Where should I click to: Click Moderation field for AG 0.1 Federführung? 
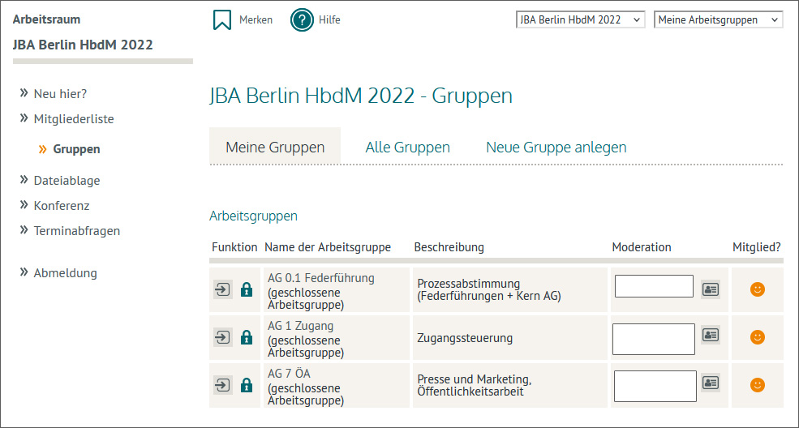click(x=654, y=286)
